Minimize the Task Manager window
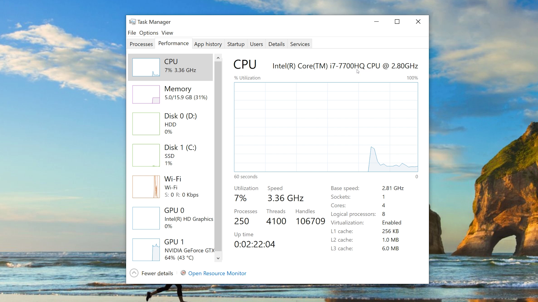Screen dimensions: 538x302 (377, 22)
